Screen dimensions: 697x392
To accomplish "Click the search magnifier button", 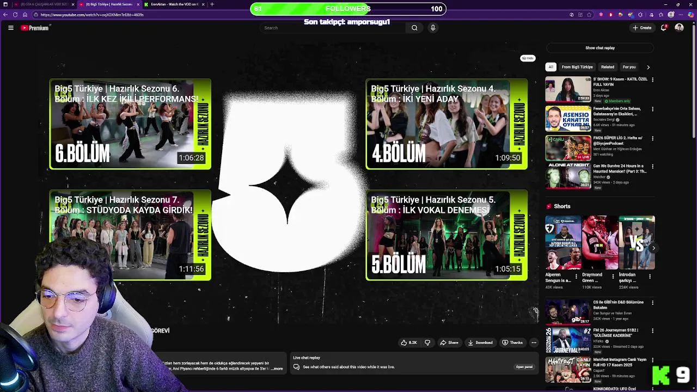I will pyautogui.click(x=414, y=28).
